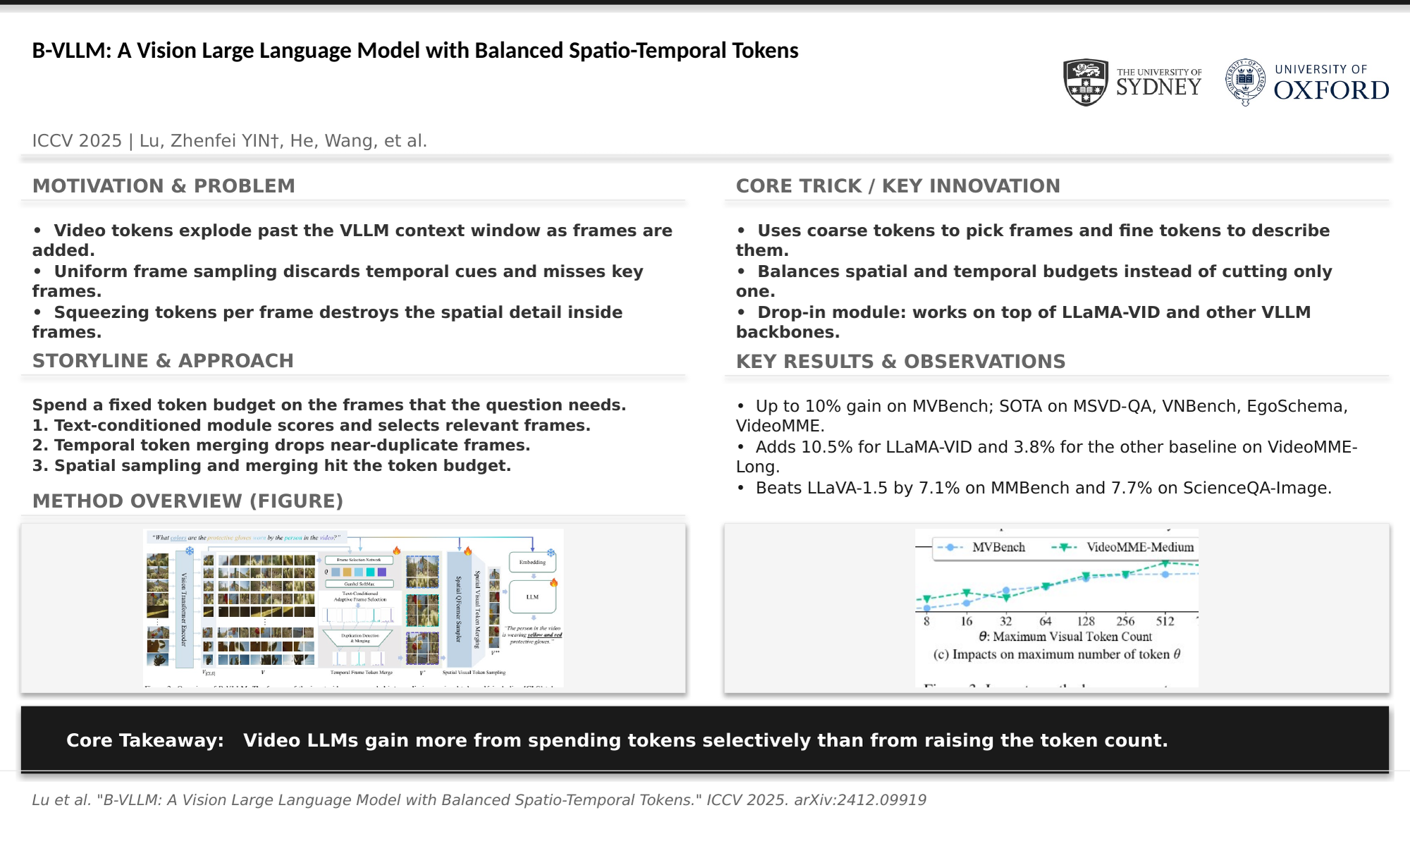Select the MOTIVATION & PROBLEM heading
1410x846 pixels.
pos(164,186)
